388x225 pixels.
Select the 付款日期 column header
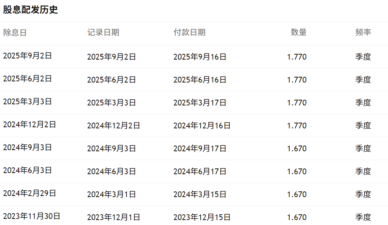pyautogui.click(x=189, y=32)
